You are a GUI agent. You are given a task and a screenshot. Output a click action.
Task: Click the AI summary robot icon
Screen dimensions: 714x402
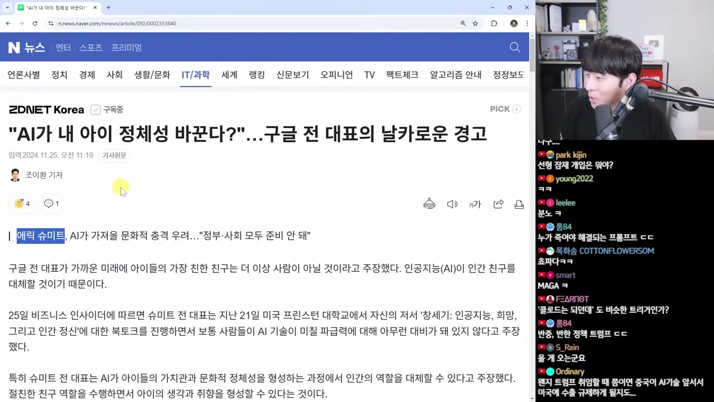pos(429,204)
